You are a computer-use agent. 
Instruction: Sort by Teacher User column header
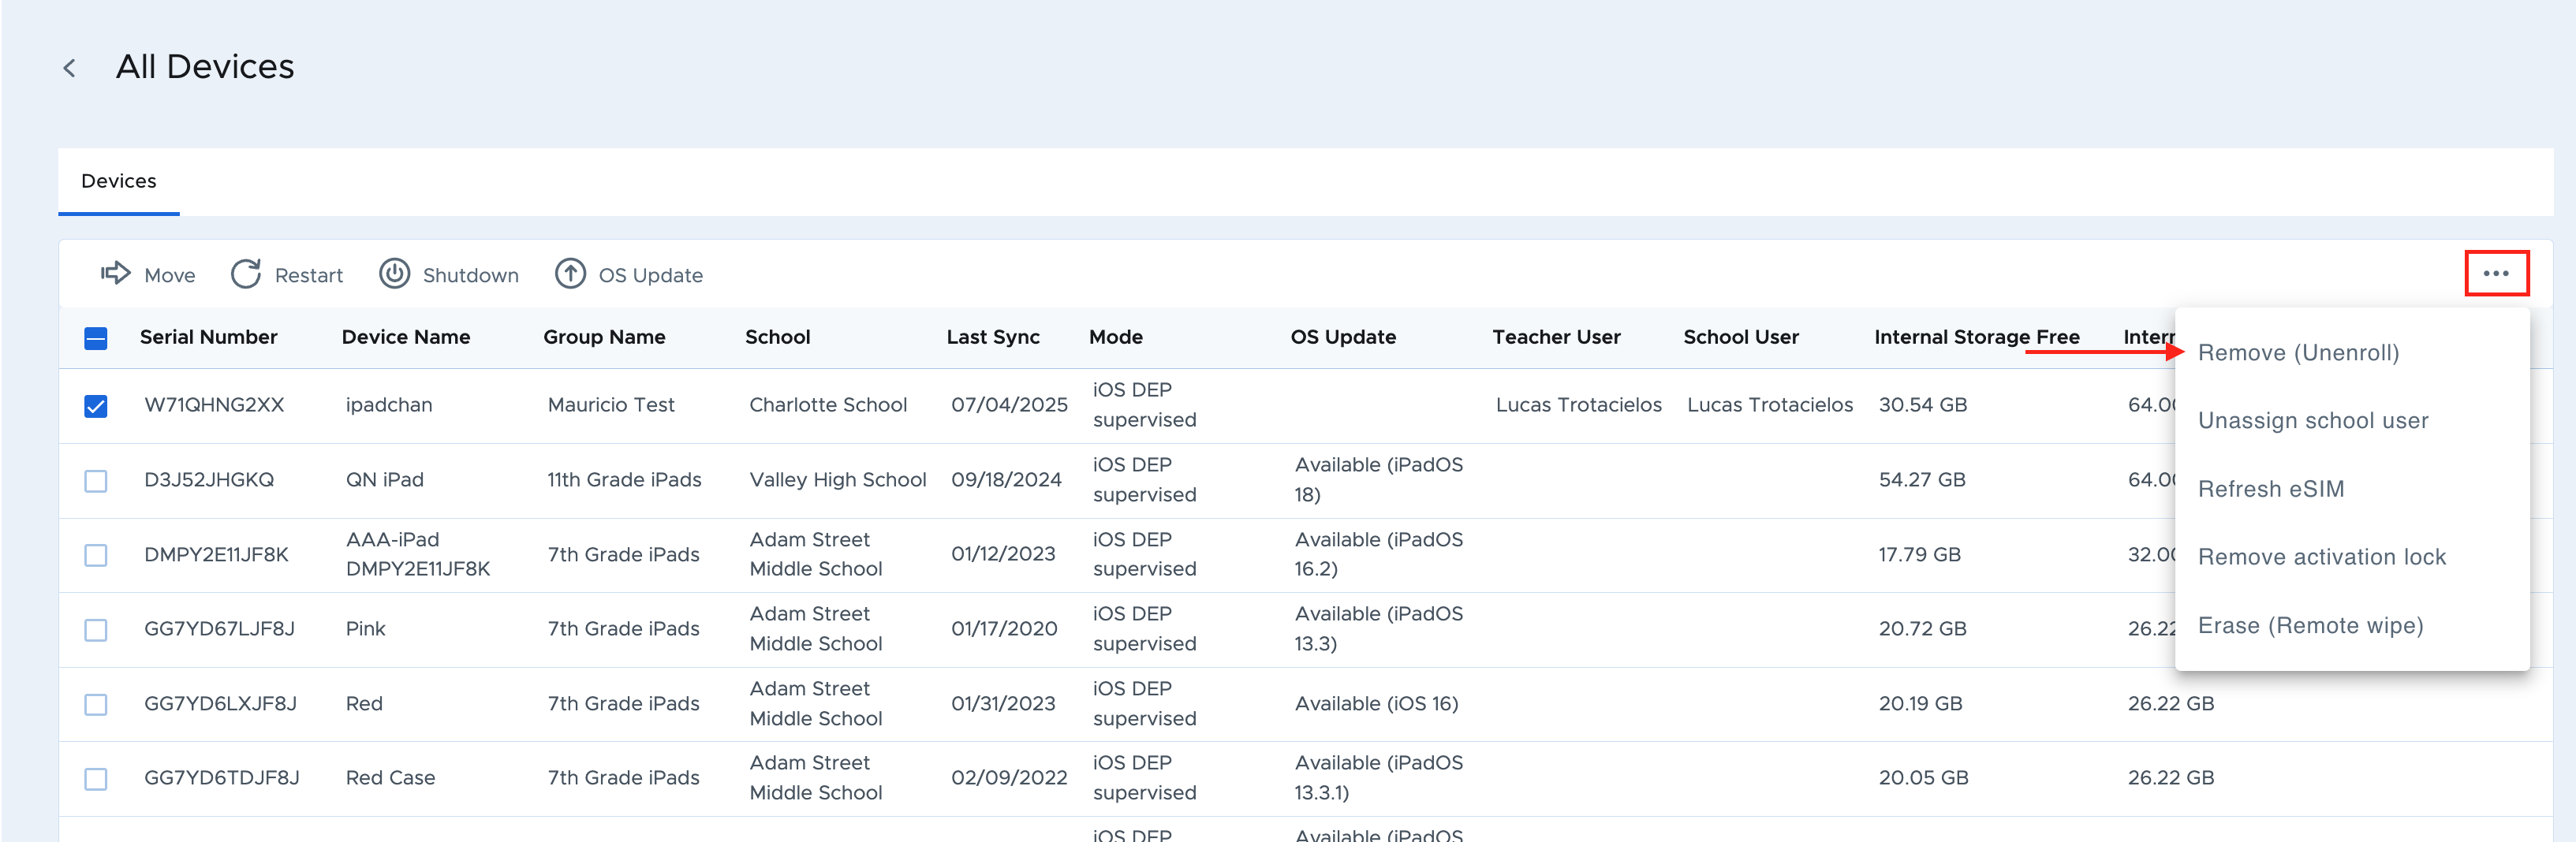(1556, 337)
